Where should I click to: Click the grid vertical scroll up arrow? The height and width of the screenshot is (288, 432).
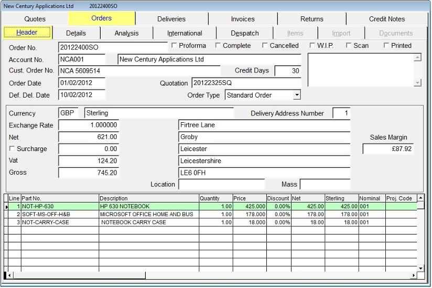(x=421, y=198)
